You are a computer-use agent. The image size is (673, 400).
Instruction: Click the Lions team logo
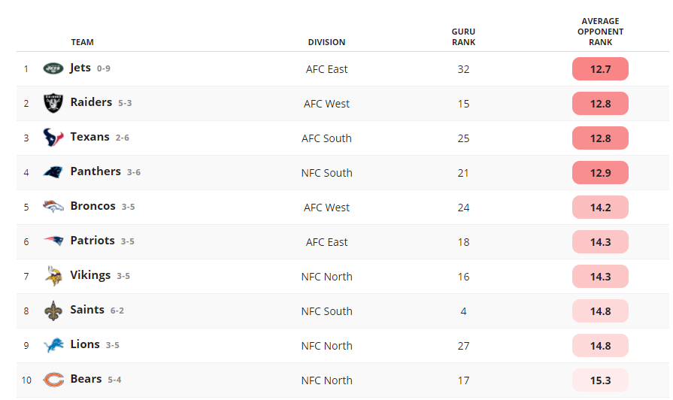pyautogui.click(x=53, y=345)
